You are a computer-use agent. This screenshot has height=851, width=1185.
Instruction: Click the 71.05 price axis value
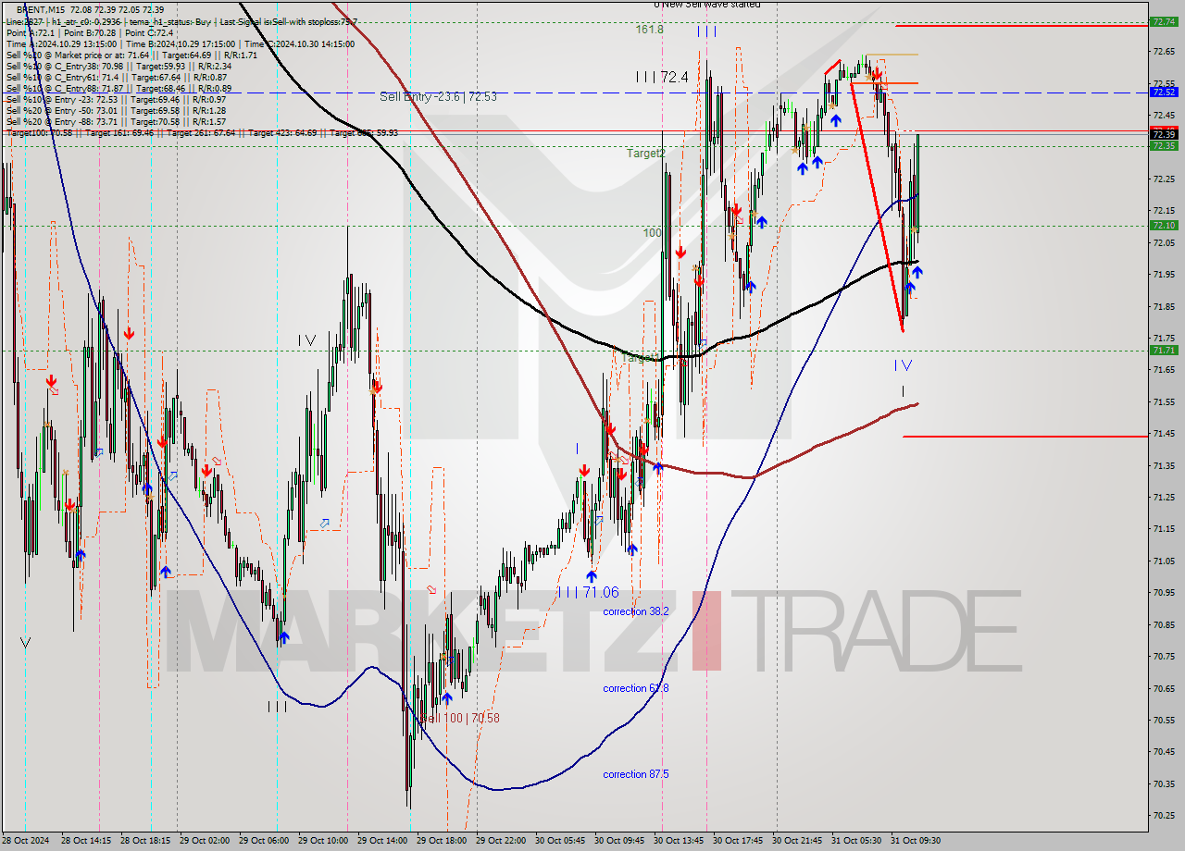coord(1164,561)
